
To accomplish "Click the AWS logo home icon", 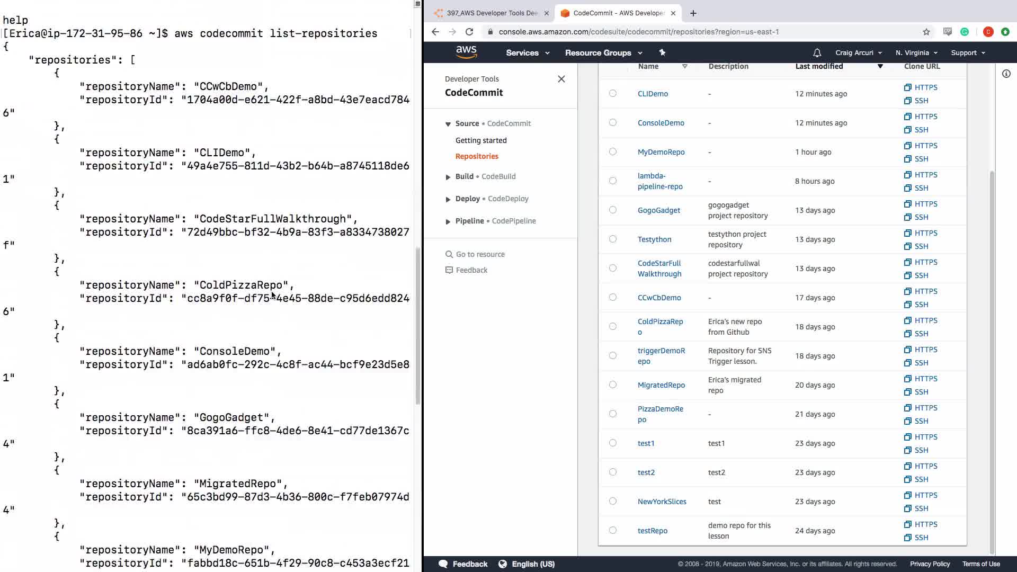I will pos(466,52).
